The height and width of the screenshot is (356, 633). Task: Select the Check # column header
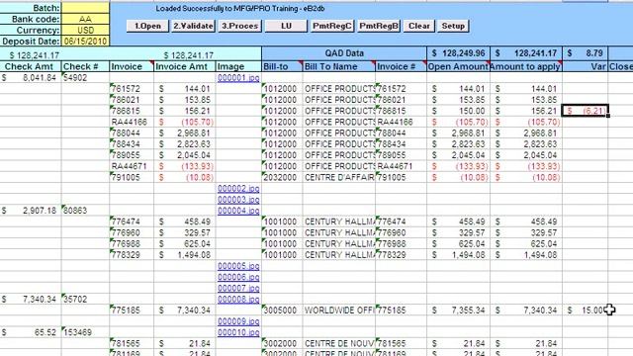coord(85,66)
